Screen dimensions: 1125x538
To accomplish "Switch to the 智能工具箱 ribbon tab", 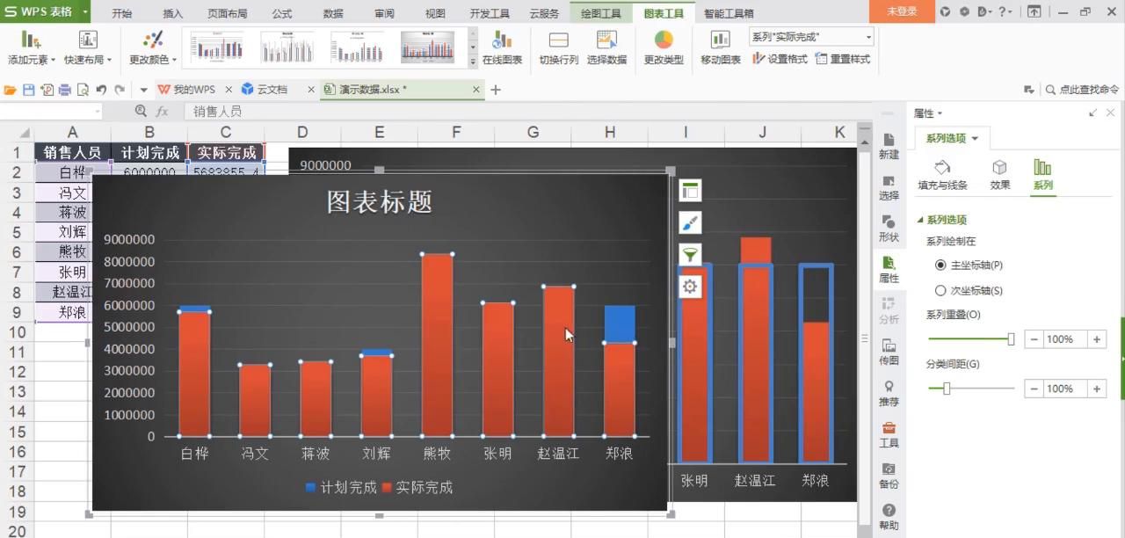I will point(729,12).
